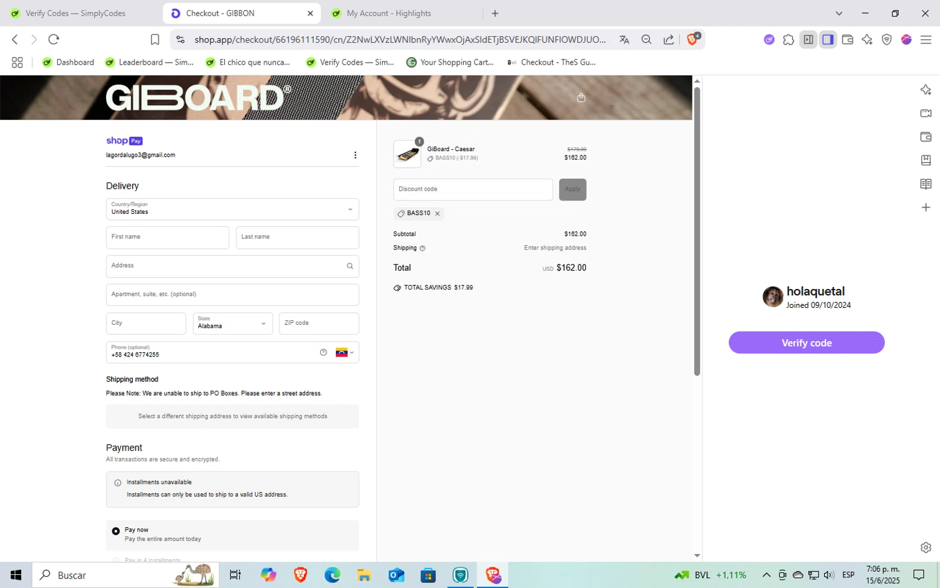Open workspaces grid icon in bookmarks bar
The image size is (940, 588).
tap(17, 63)
